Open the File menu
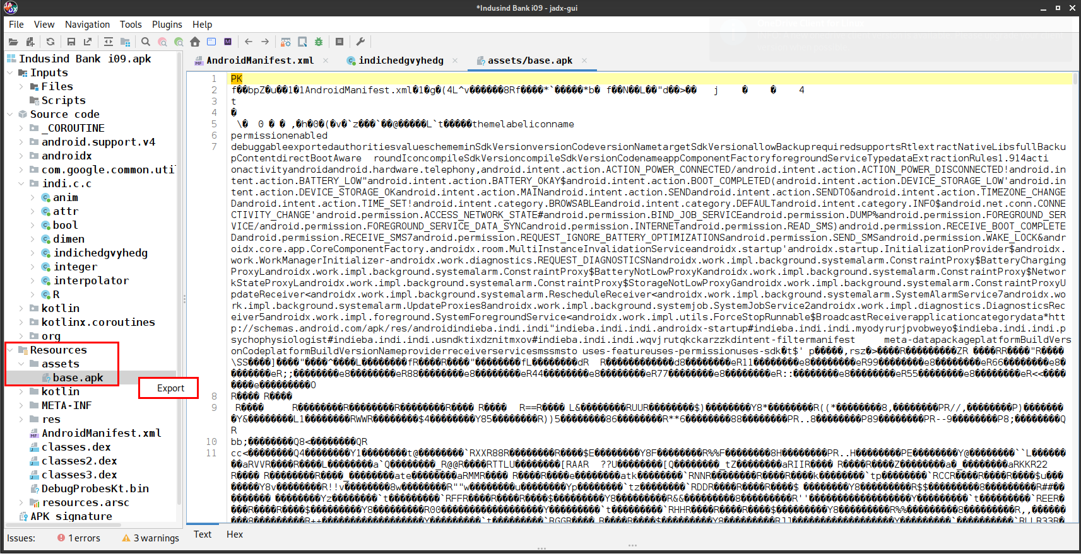This screenshot has width=1081, height=554. tap(16, 25)
